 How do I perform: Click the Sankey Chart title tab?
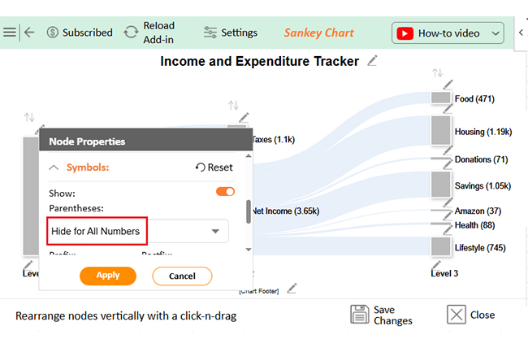[318, 33]
